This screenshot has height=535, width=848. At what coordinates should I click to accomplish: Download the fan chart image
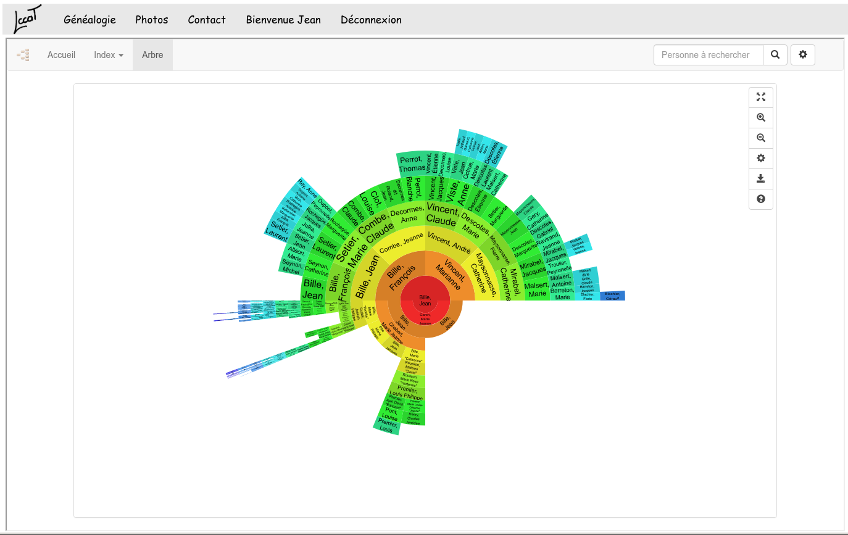pos(761,179)
